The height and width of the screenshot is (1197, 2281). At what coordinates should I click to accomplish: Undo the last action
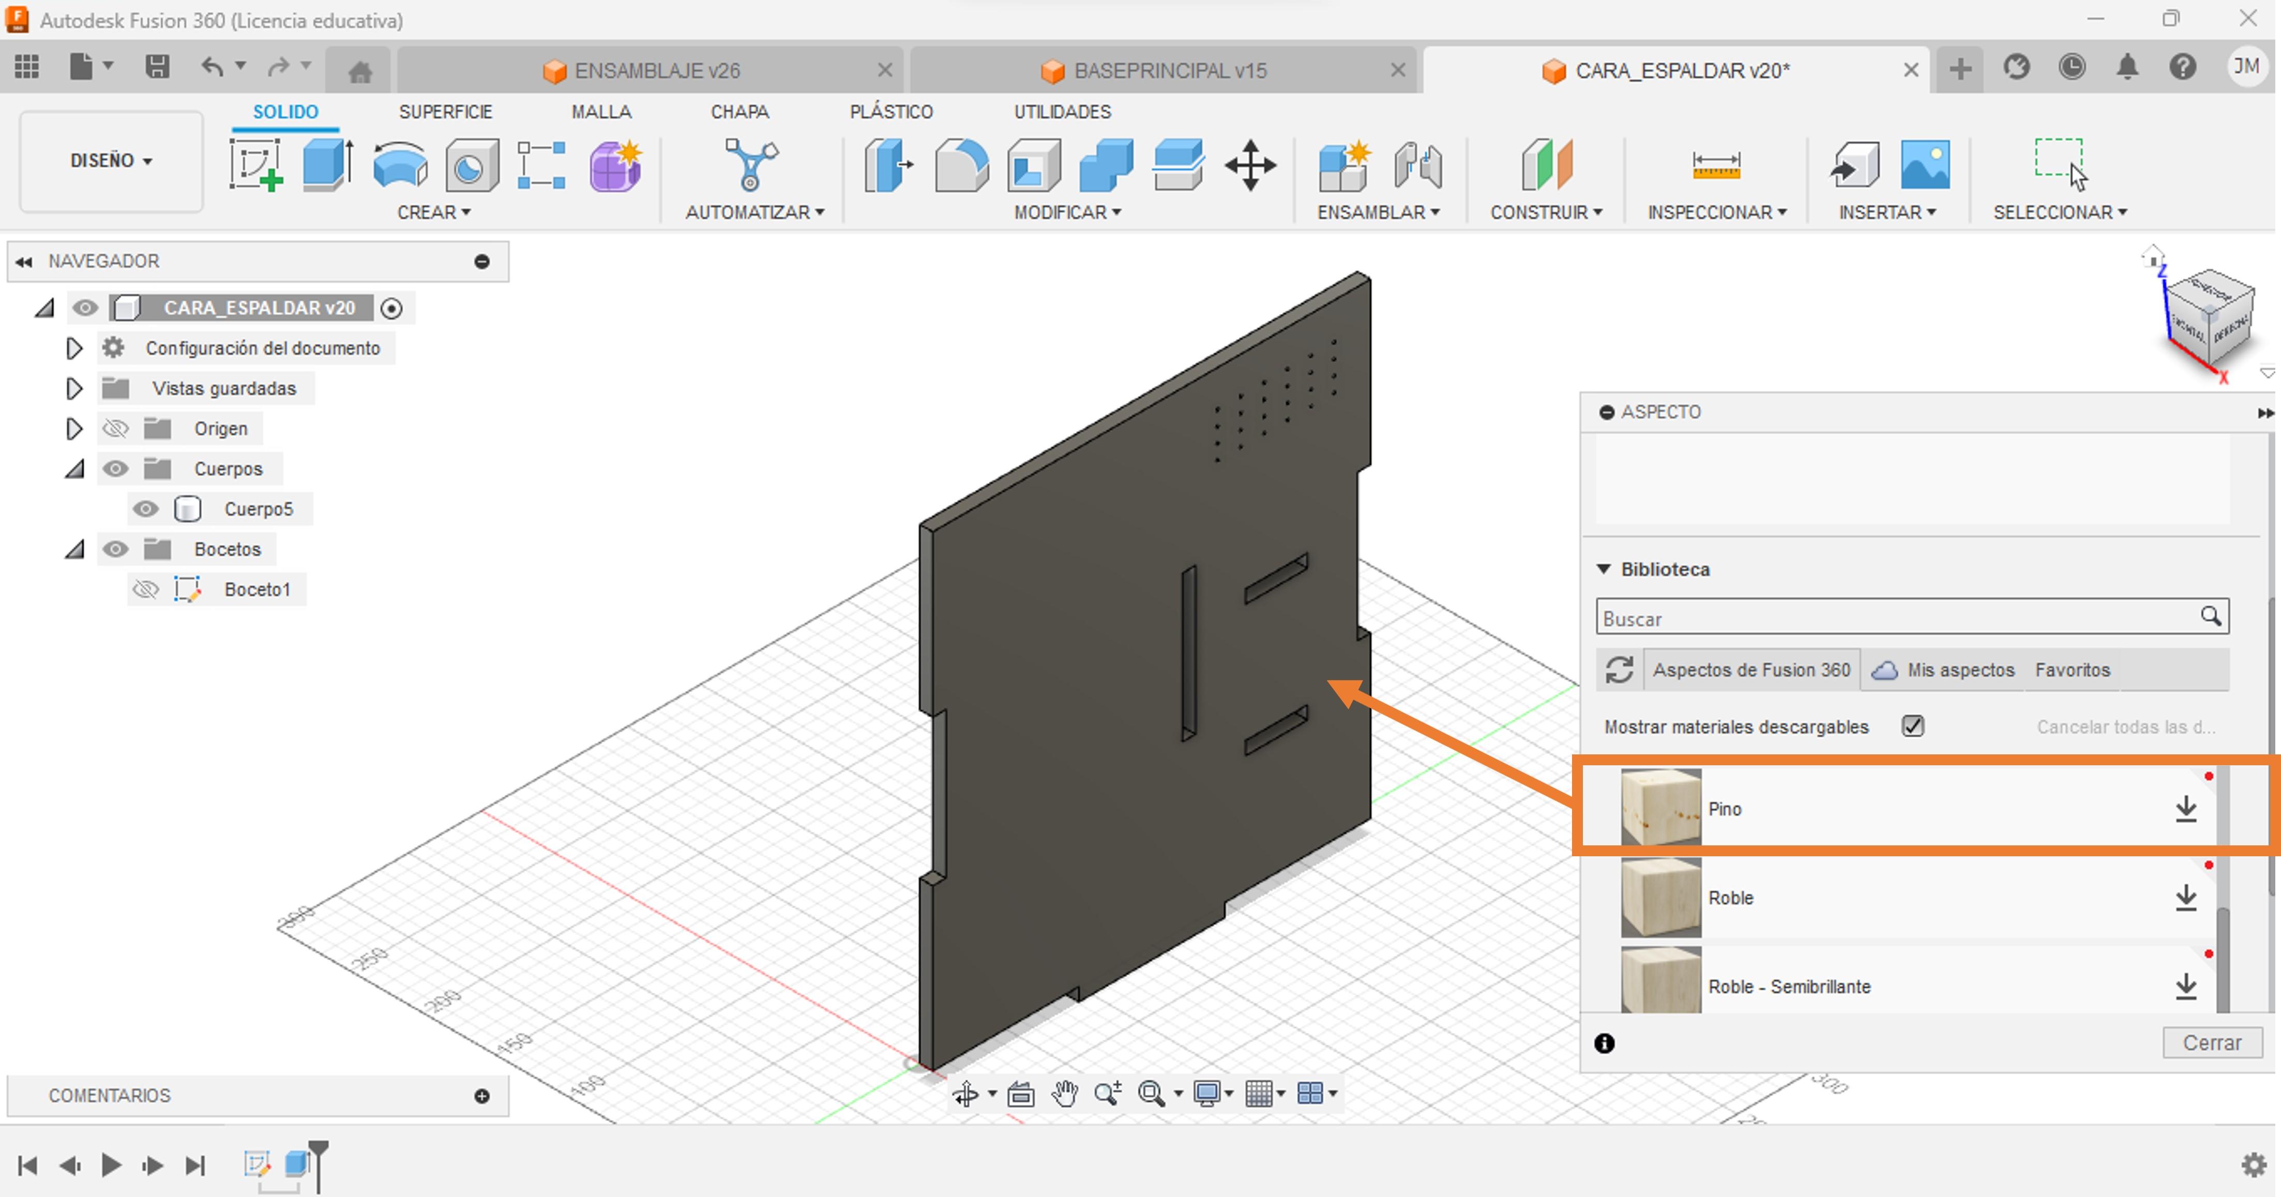(x=212, y=67)
